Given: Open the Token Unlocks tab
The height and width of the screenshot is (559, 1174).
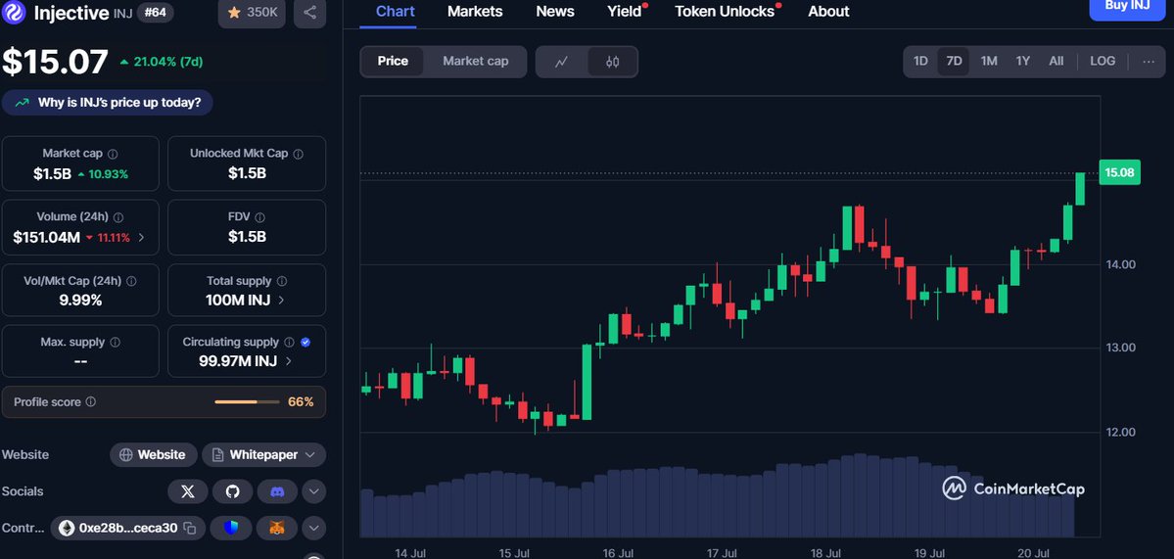Looking at the screenshot, I should 724,11.
